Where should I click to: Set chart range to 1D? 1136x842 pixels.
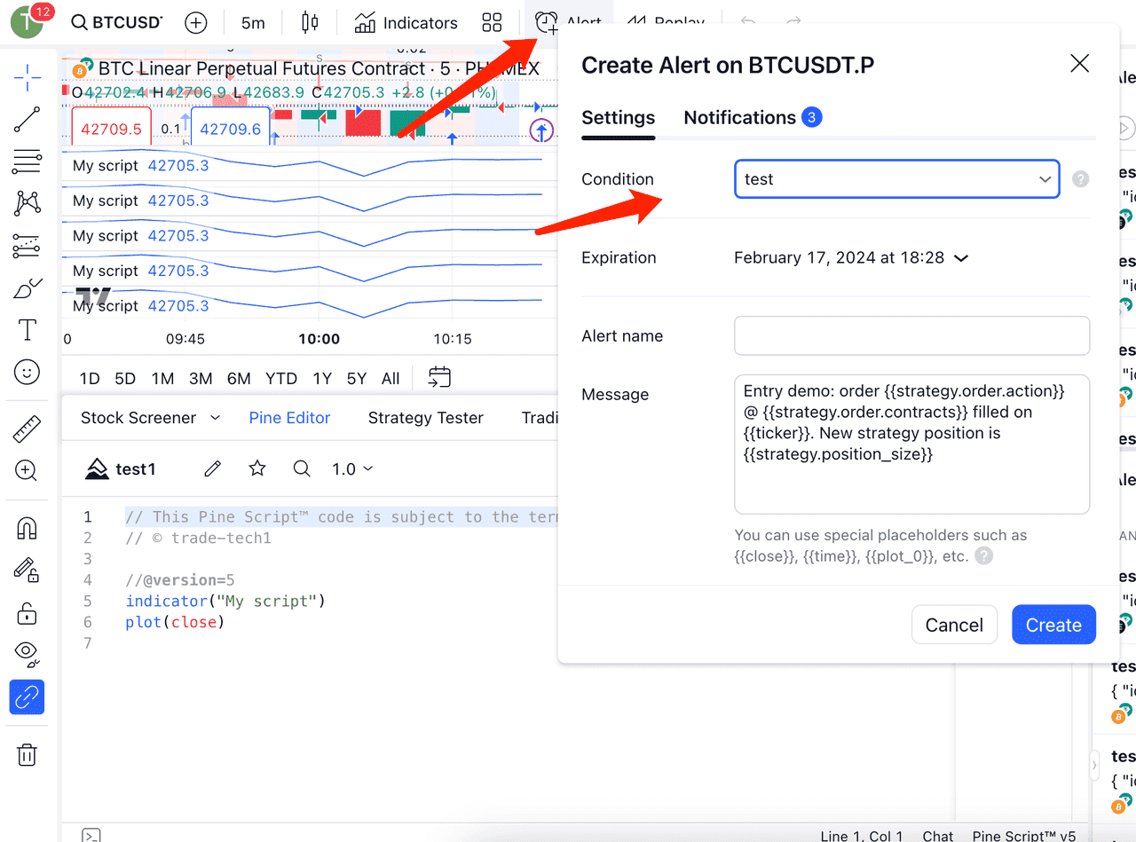pyautogui.click(x=90, y=379)
